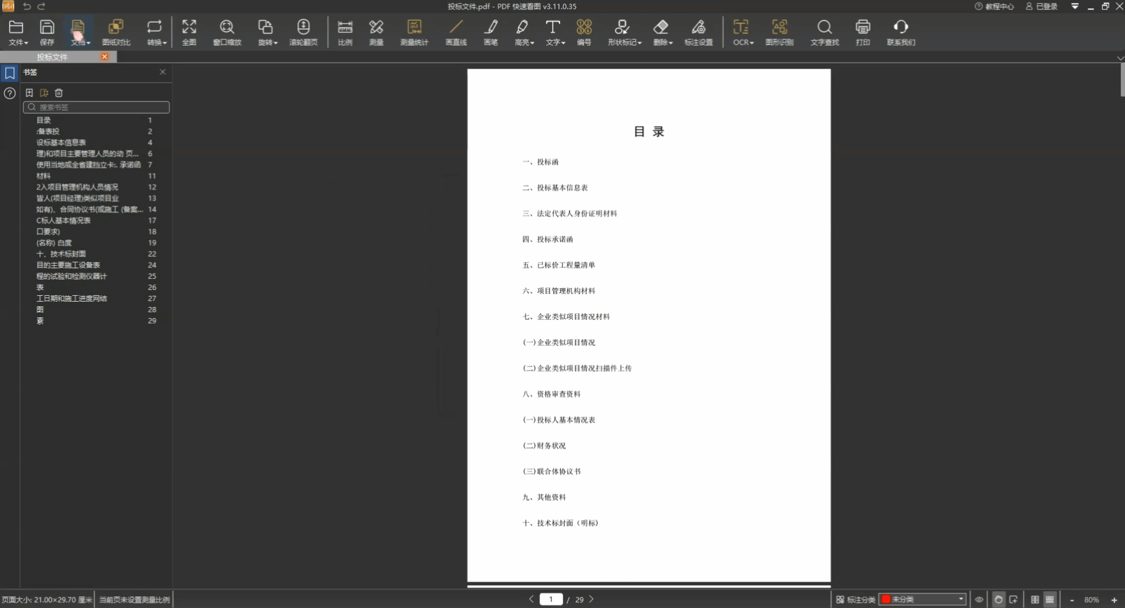
Task: Click the vertical scrollbar thumb
Action: tap(1122, 80)
